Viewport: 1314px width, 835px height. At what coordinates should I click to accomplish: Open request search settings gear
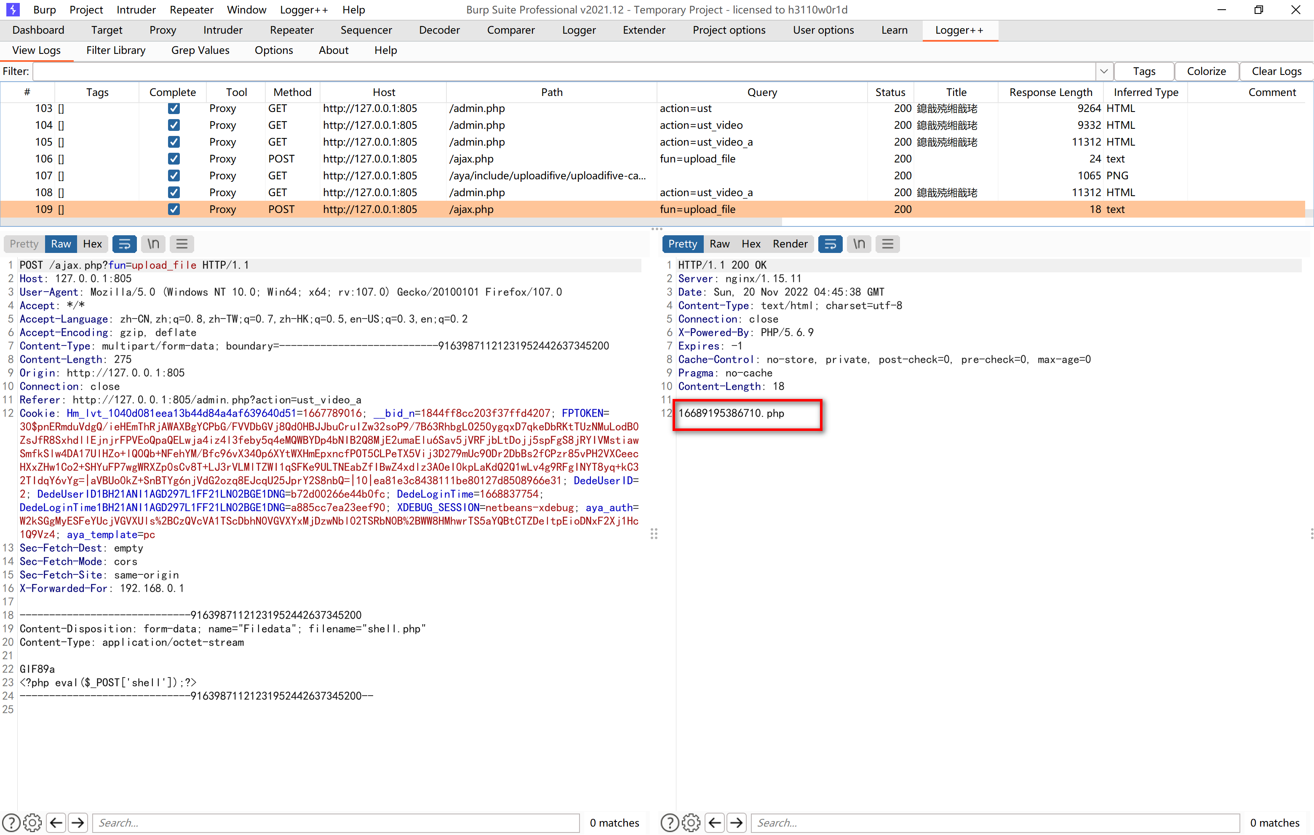(x=32, y=822)
